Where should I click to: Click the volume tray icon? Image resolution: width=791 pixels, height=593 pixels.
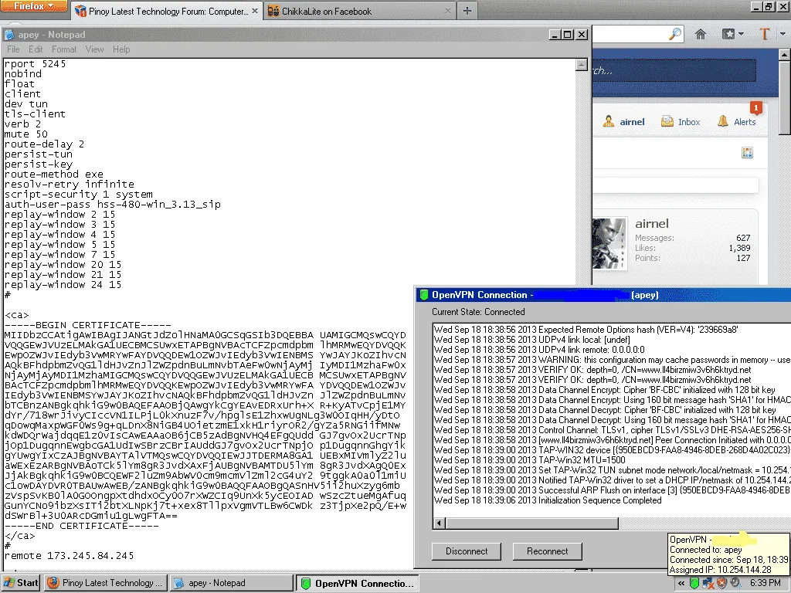(735, 584)
